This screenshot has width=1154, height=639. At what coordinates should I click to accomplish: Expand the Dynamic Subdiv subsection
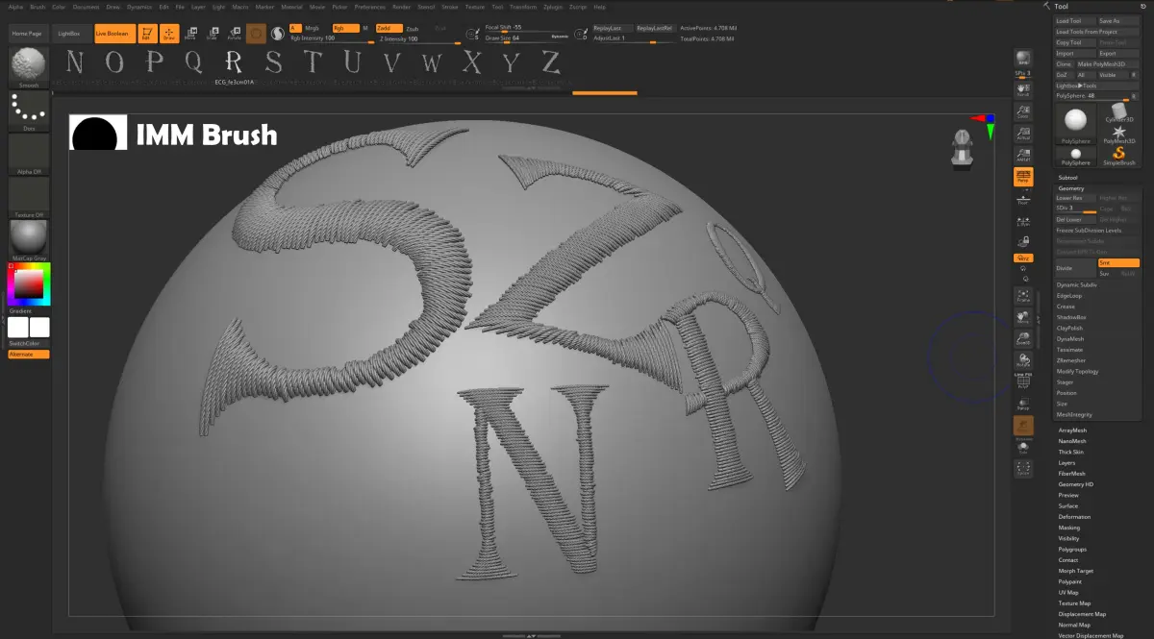pos(1076,284)
